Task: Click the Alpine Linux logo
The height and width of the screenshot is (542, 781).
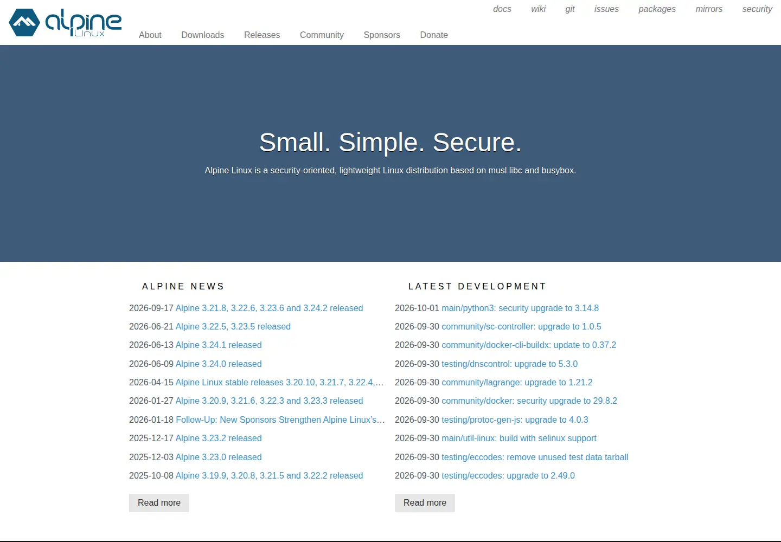Action: click(65, 23)
